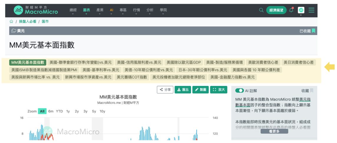Viewport: 337px width, 143px height.
Task: Click the MacroMicro.me | 財經M平方 chart subtitle
Action: pyautogui.click(x=118, y=103)
